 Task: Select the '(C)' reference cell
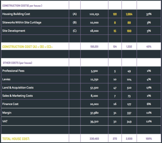(x=75, y=31)
